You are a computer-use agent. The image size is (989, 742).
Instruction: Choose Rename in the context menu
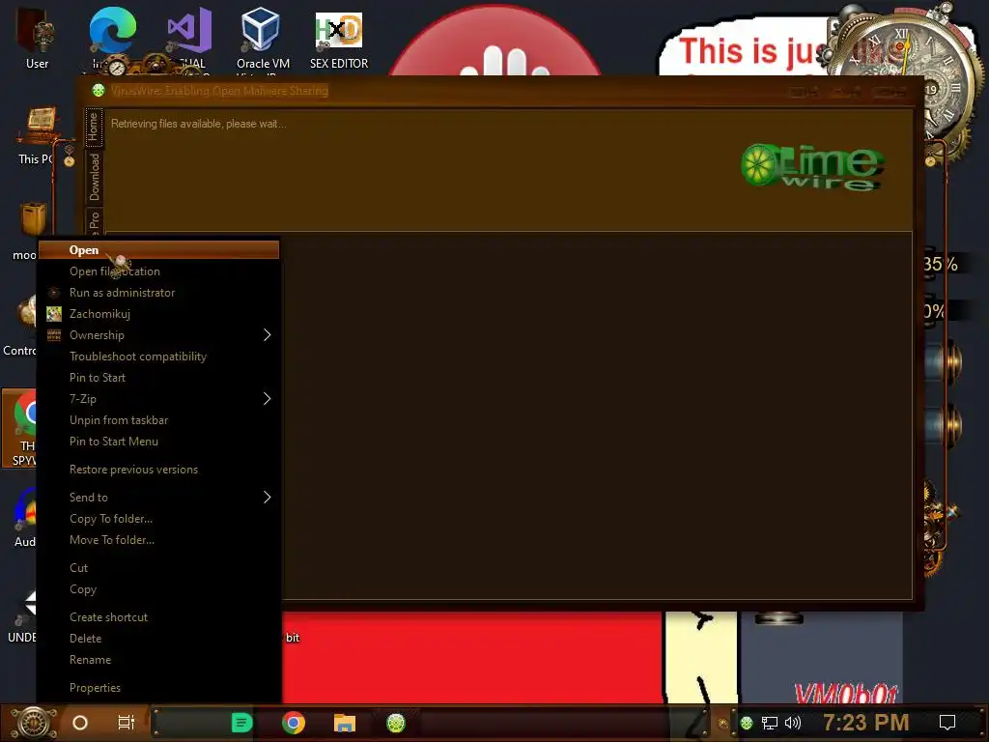point(158,660)
